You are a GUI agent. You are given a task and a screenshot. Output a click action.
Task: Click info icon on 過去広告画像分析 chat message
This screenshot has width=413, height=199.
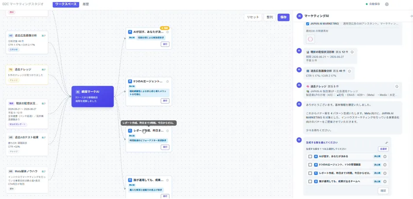(349, 71)
